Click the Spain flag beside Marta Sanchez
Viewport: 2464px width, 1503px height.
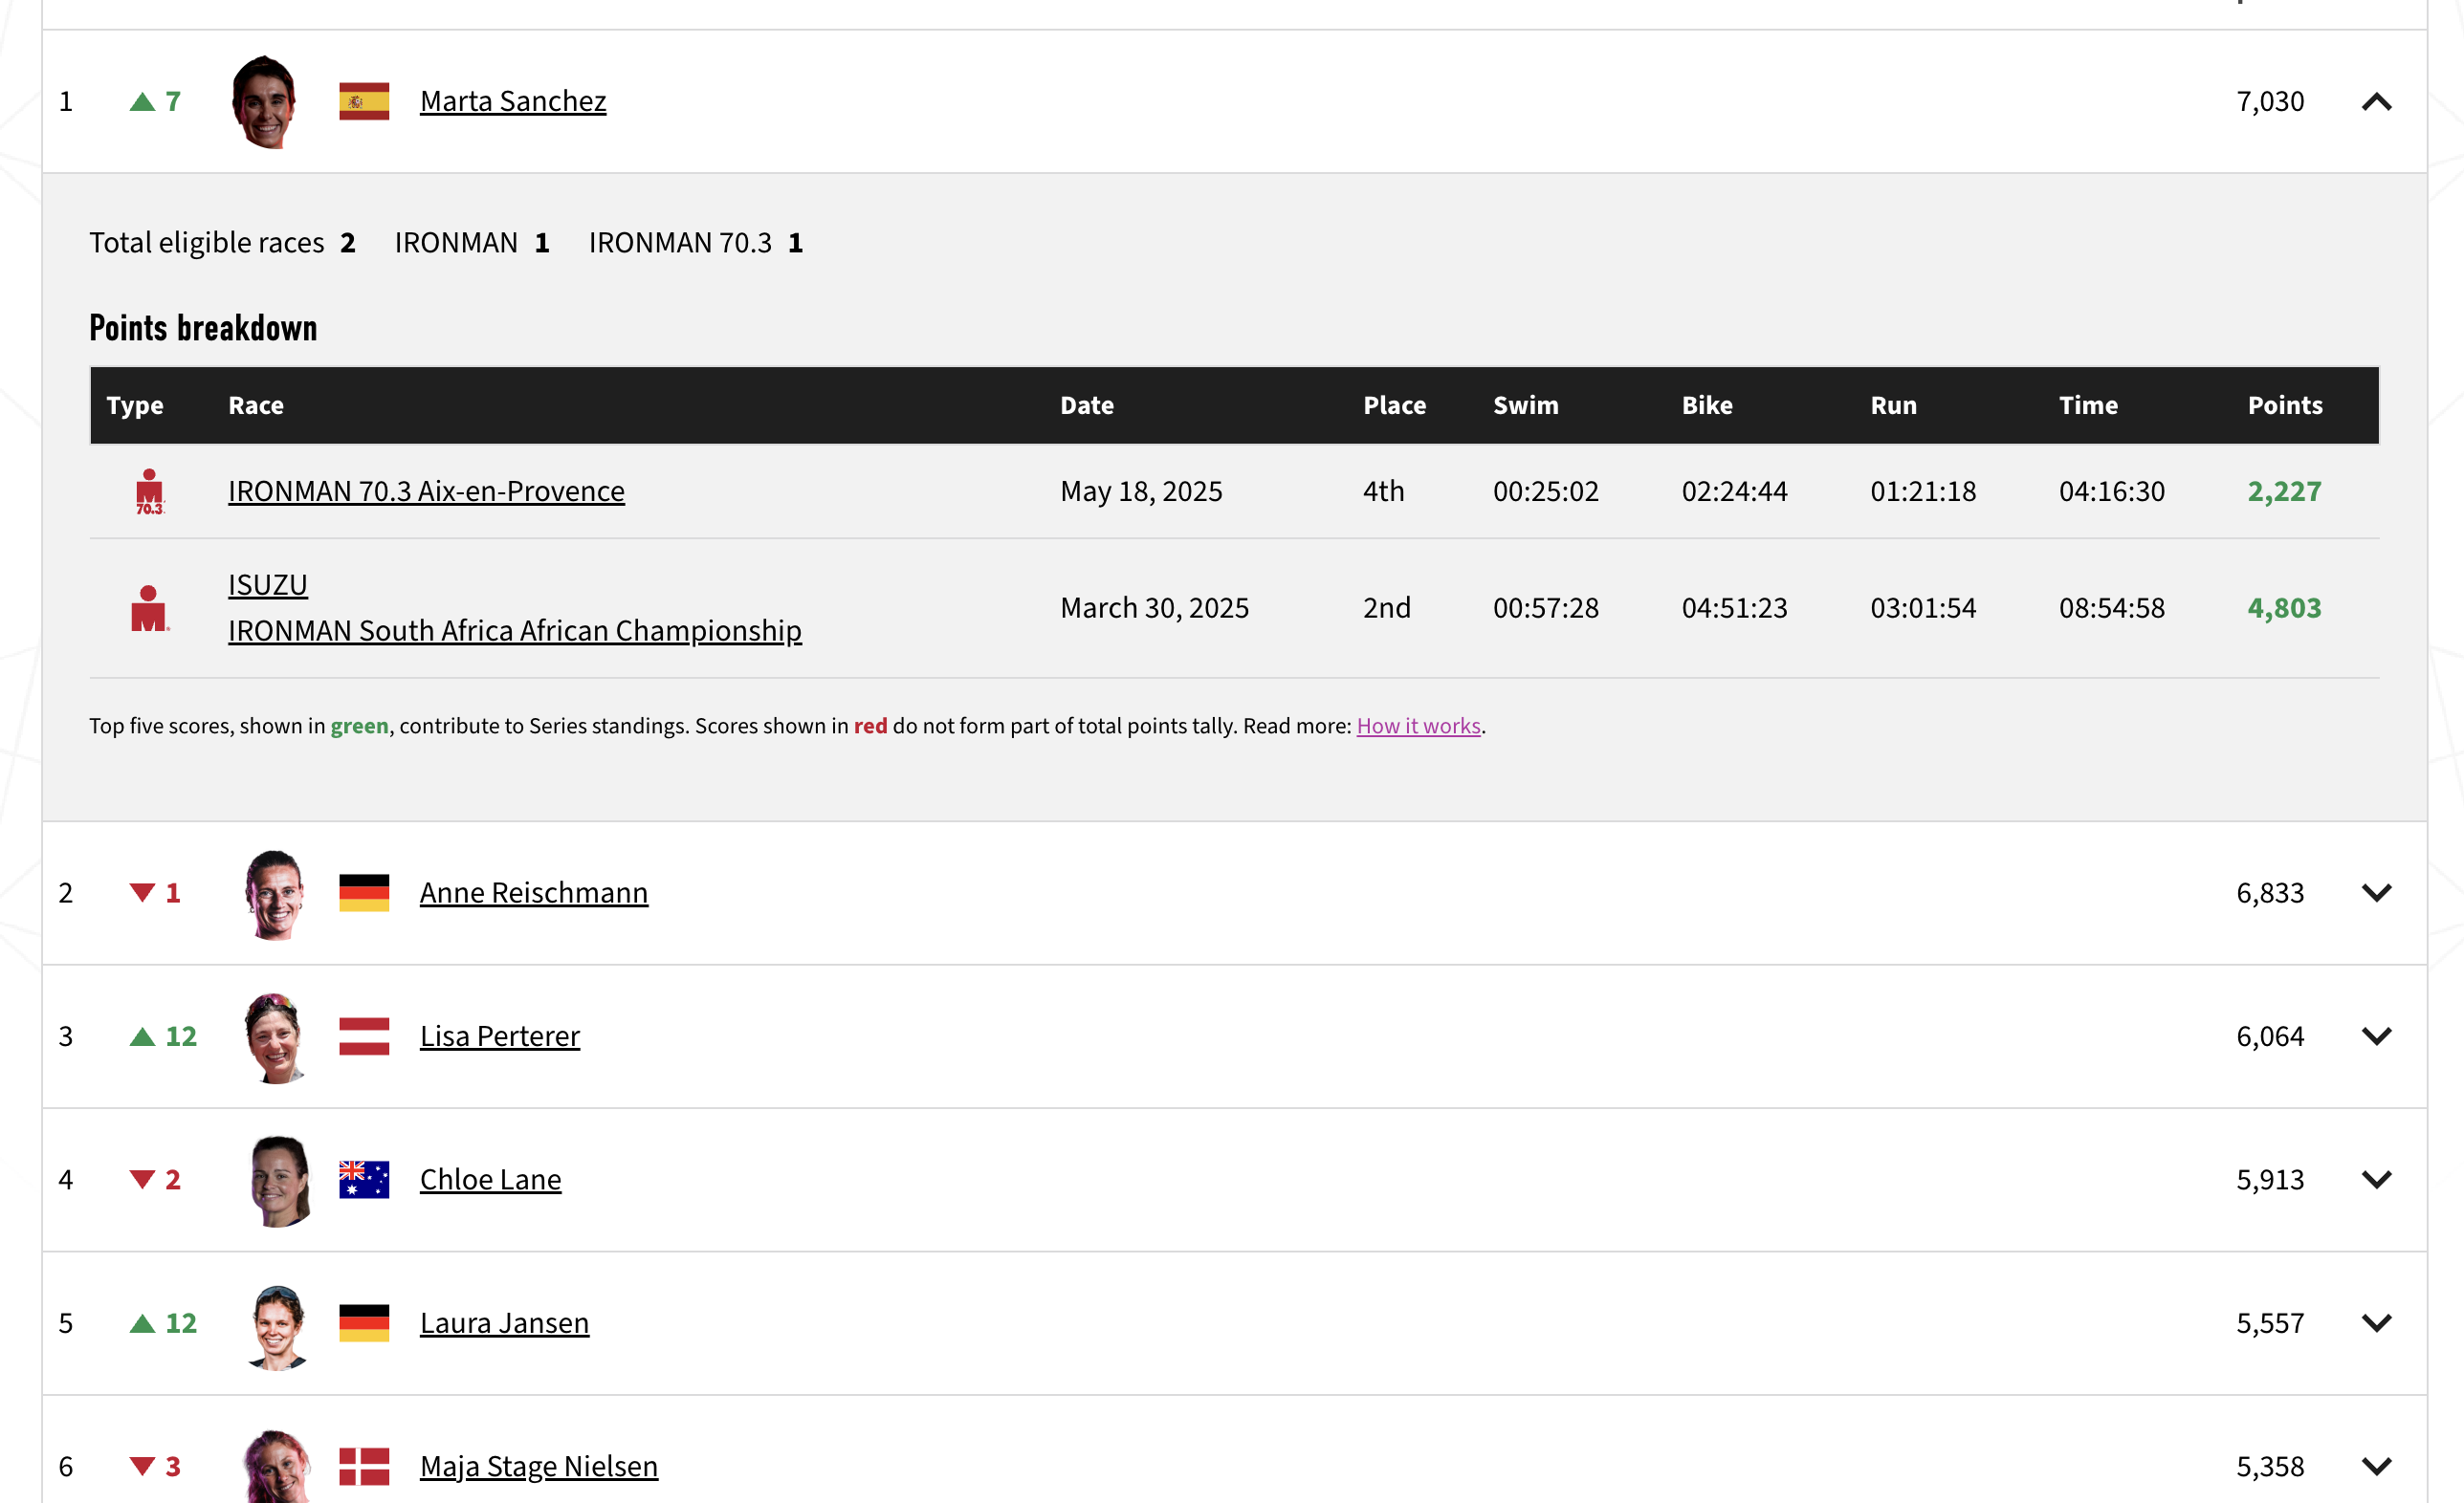click(x=364, y=102)
